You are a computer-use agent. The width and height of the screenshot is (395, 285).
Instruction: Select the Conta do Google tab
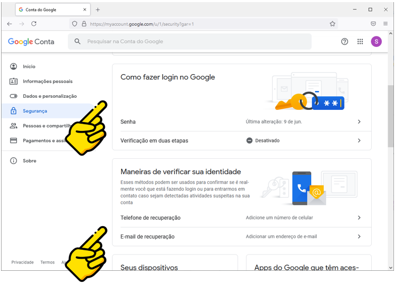click(x=53, y=9)
